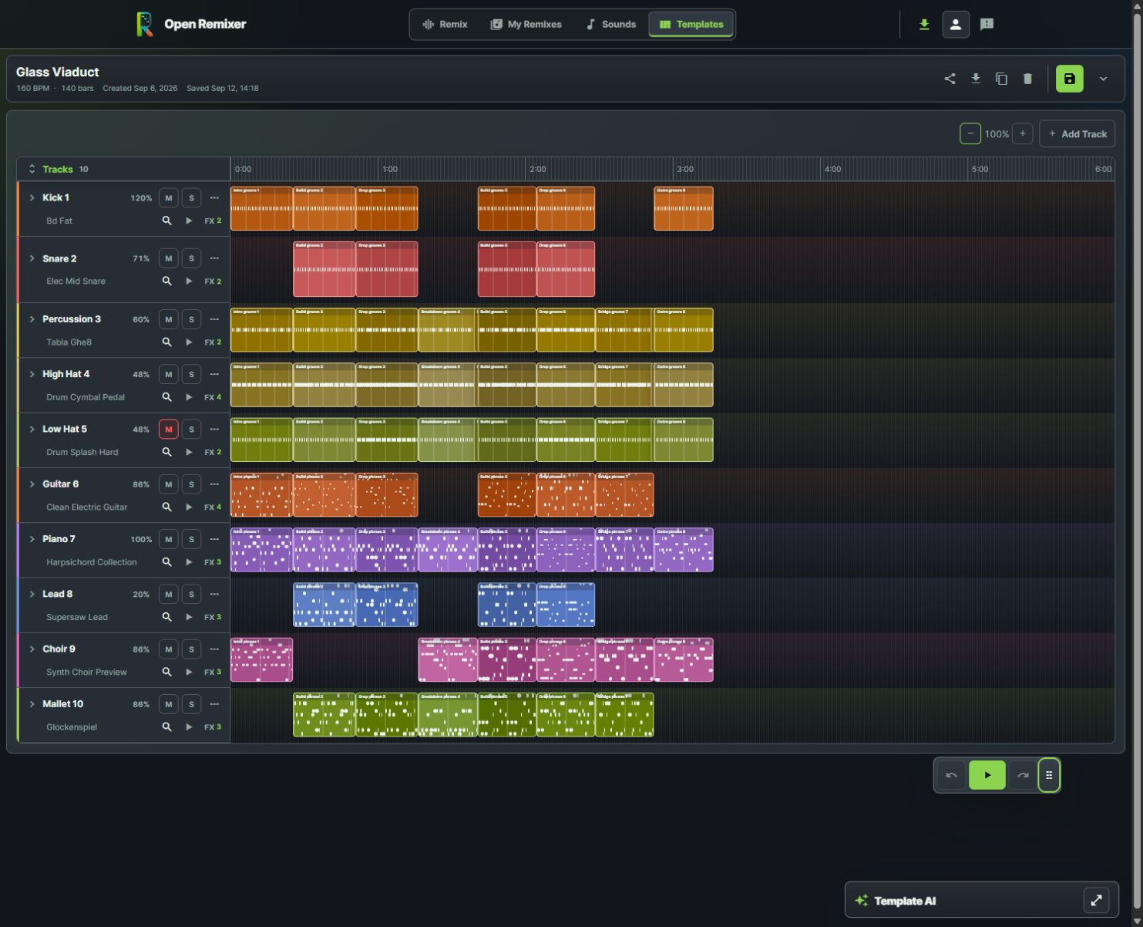This screenshot has width=1143, height=927.
Task: Adjust the Snare 2 volume value 71%
Action: [x=141, y=259]
